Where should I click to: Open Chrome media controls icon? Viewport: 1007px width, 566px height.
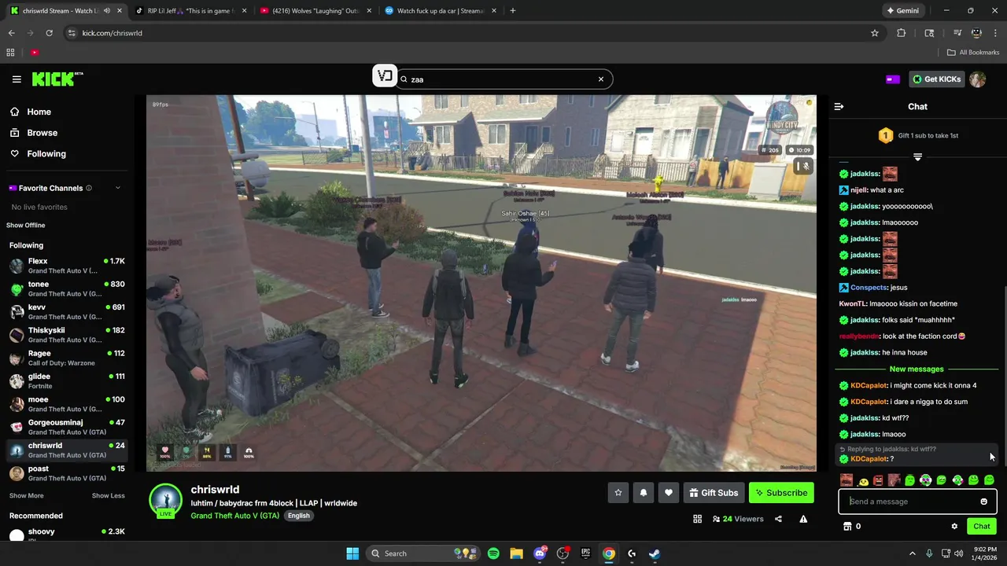957,33
